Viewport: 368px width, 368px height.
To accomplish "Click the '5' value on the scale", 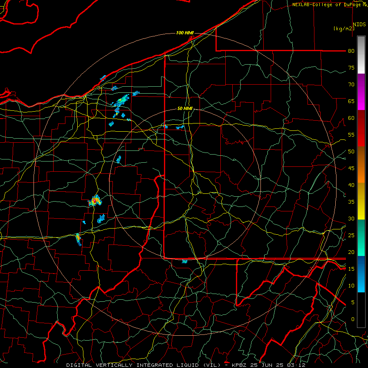I will tap(352, 302).
